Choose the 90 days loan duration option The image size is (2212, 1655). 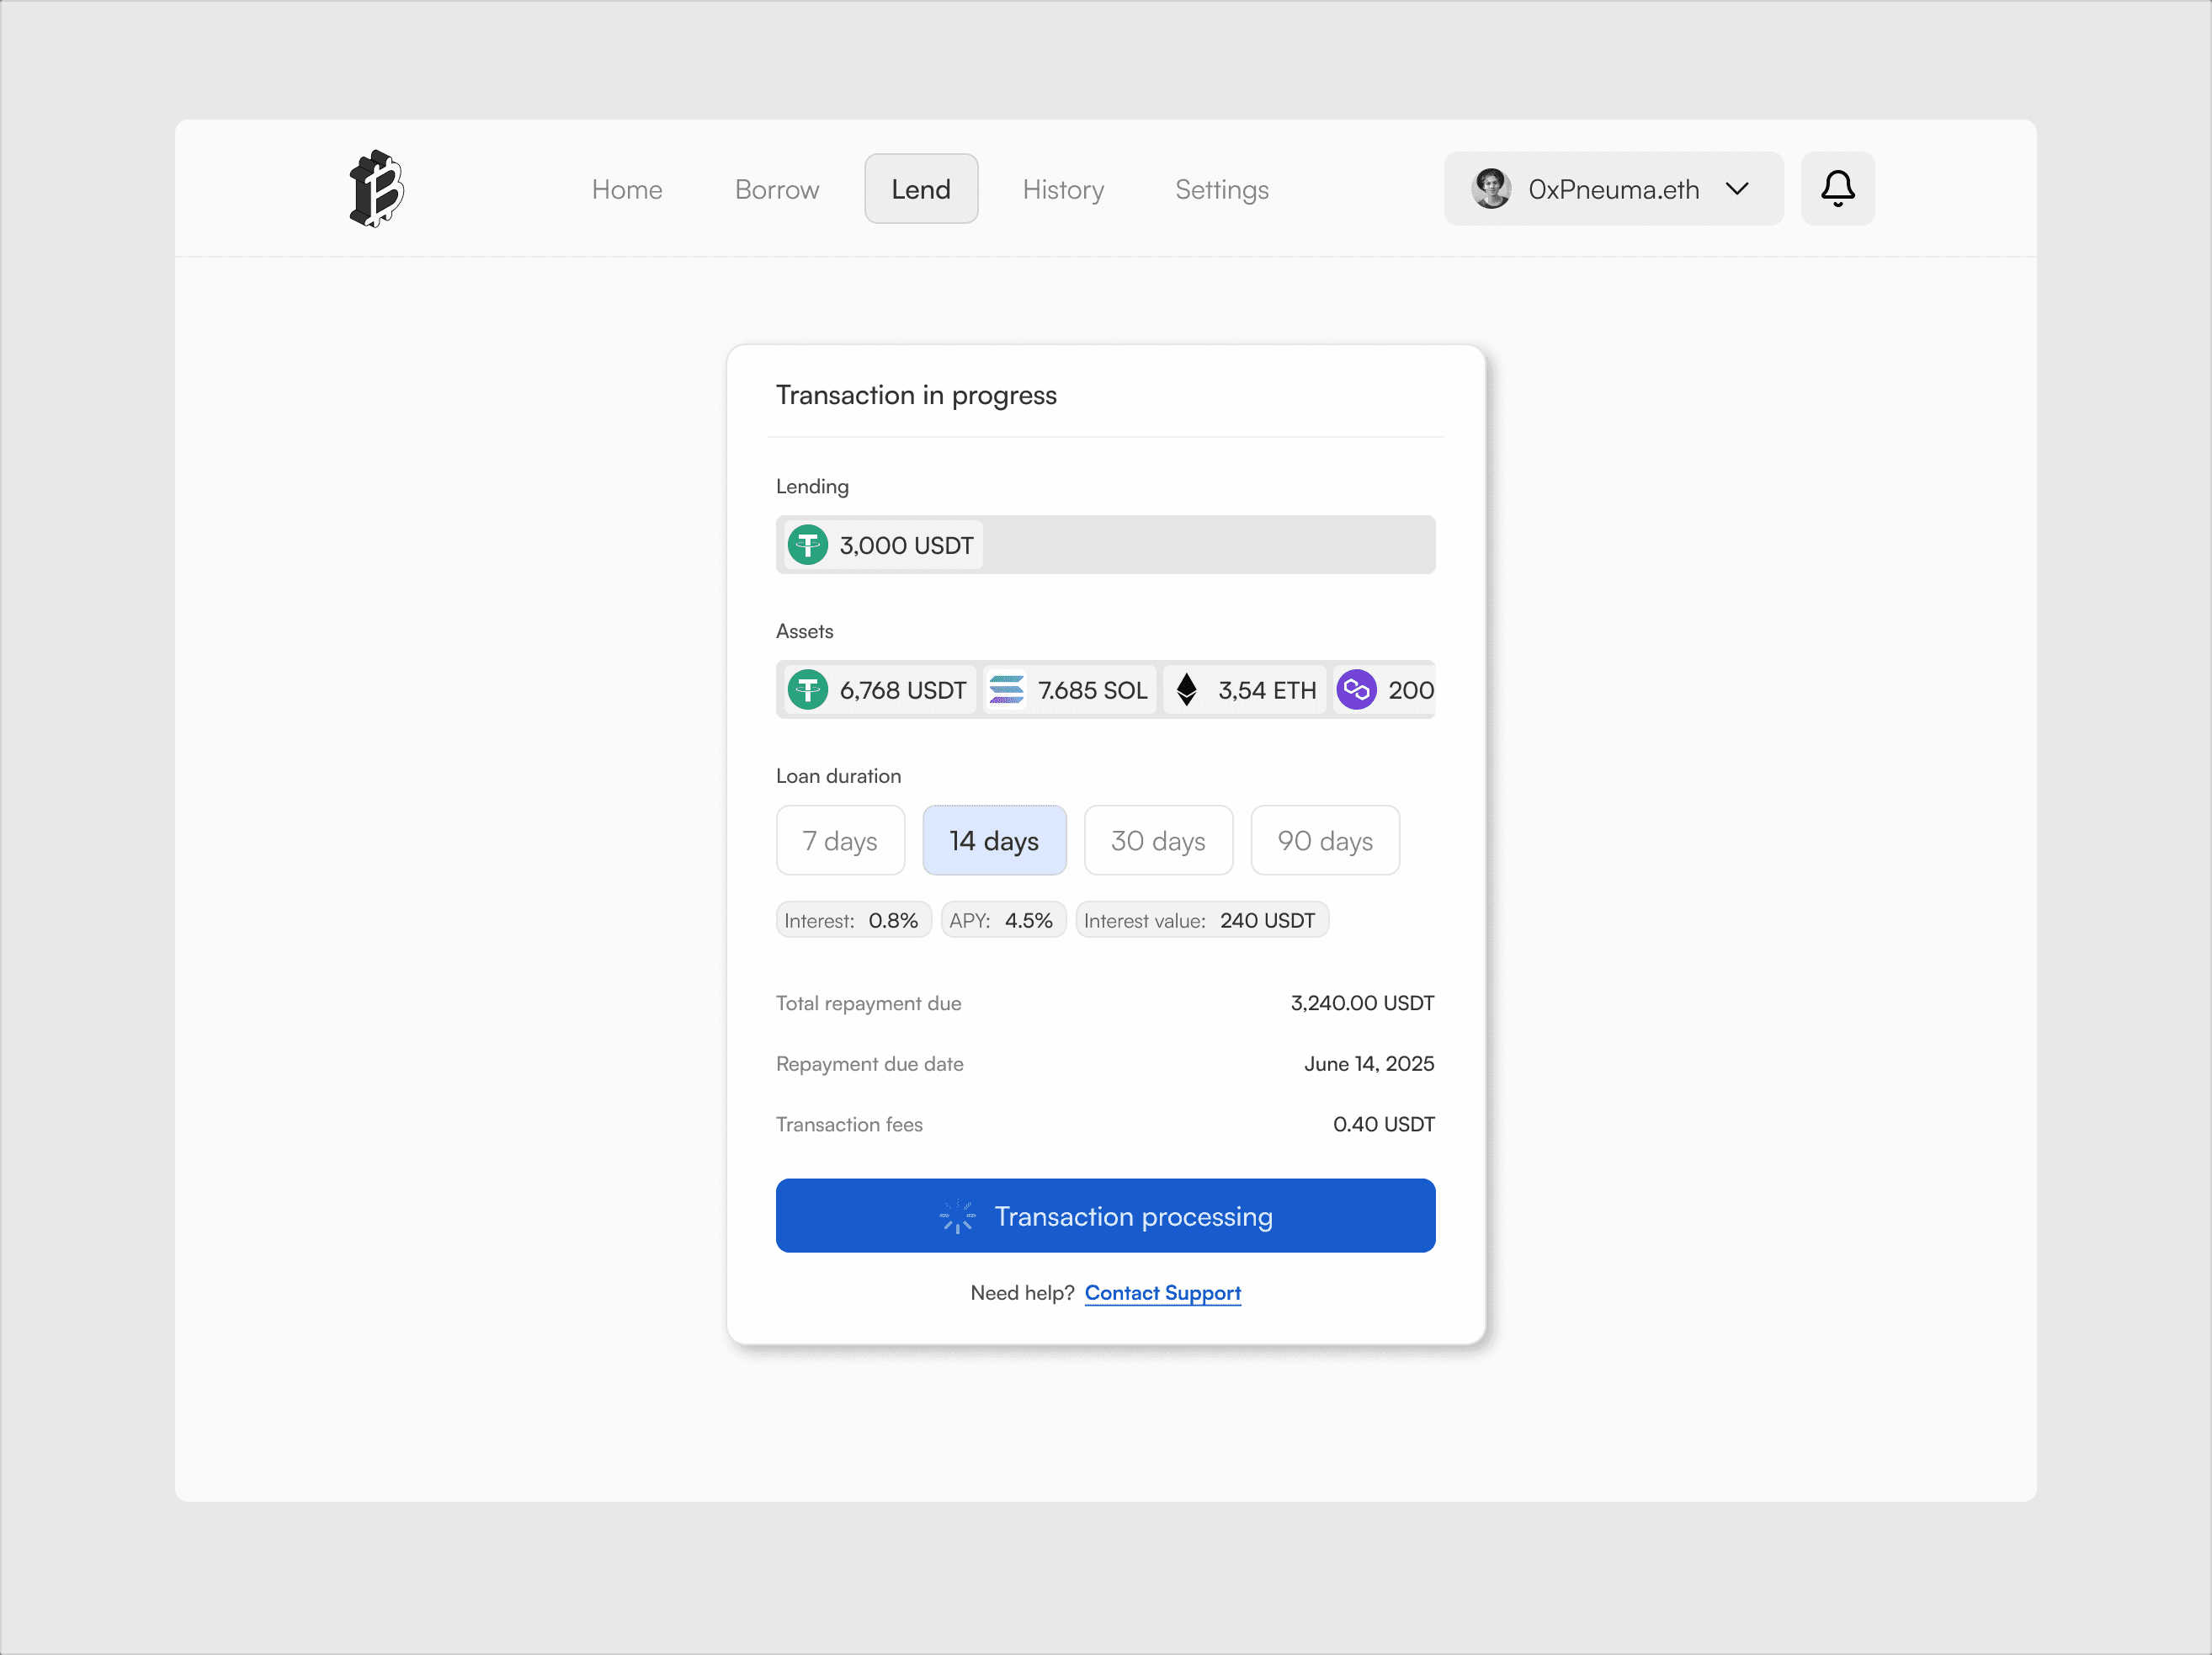[1325, 840]
